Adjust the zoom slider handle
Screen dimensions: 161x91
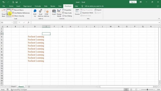click(147, 89)
